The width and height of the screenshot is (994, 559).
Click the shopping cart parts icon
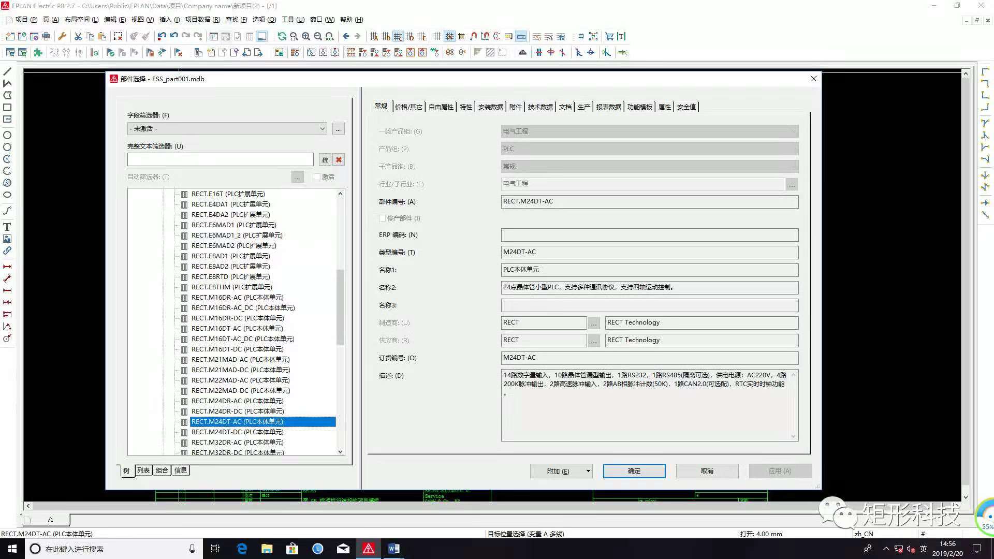click(609, 36)
